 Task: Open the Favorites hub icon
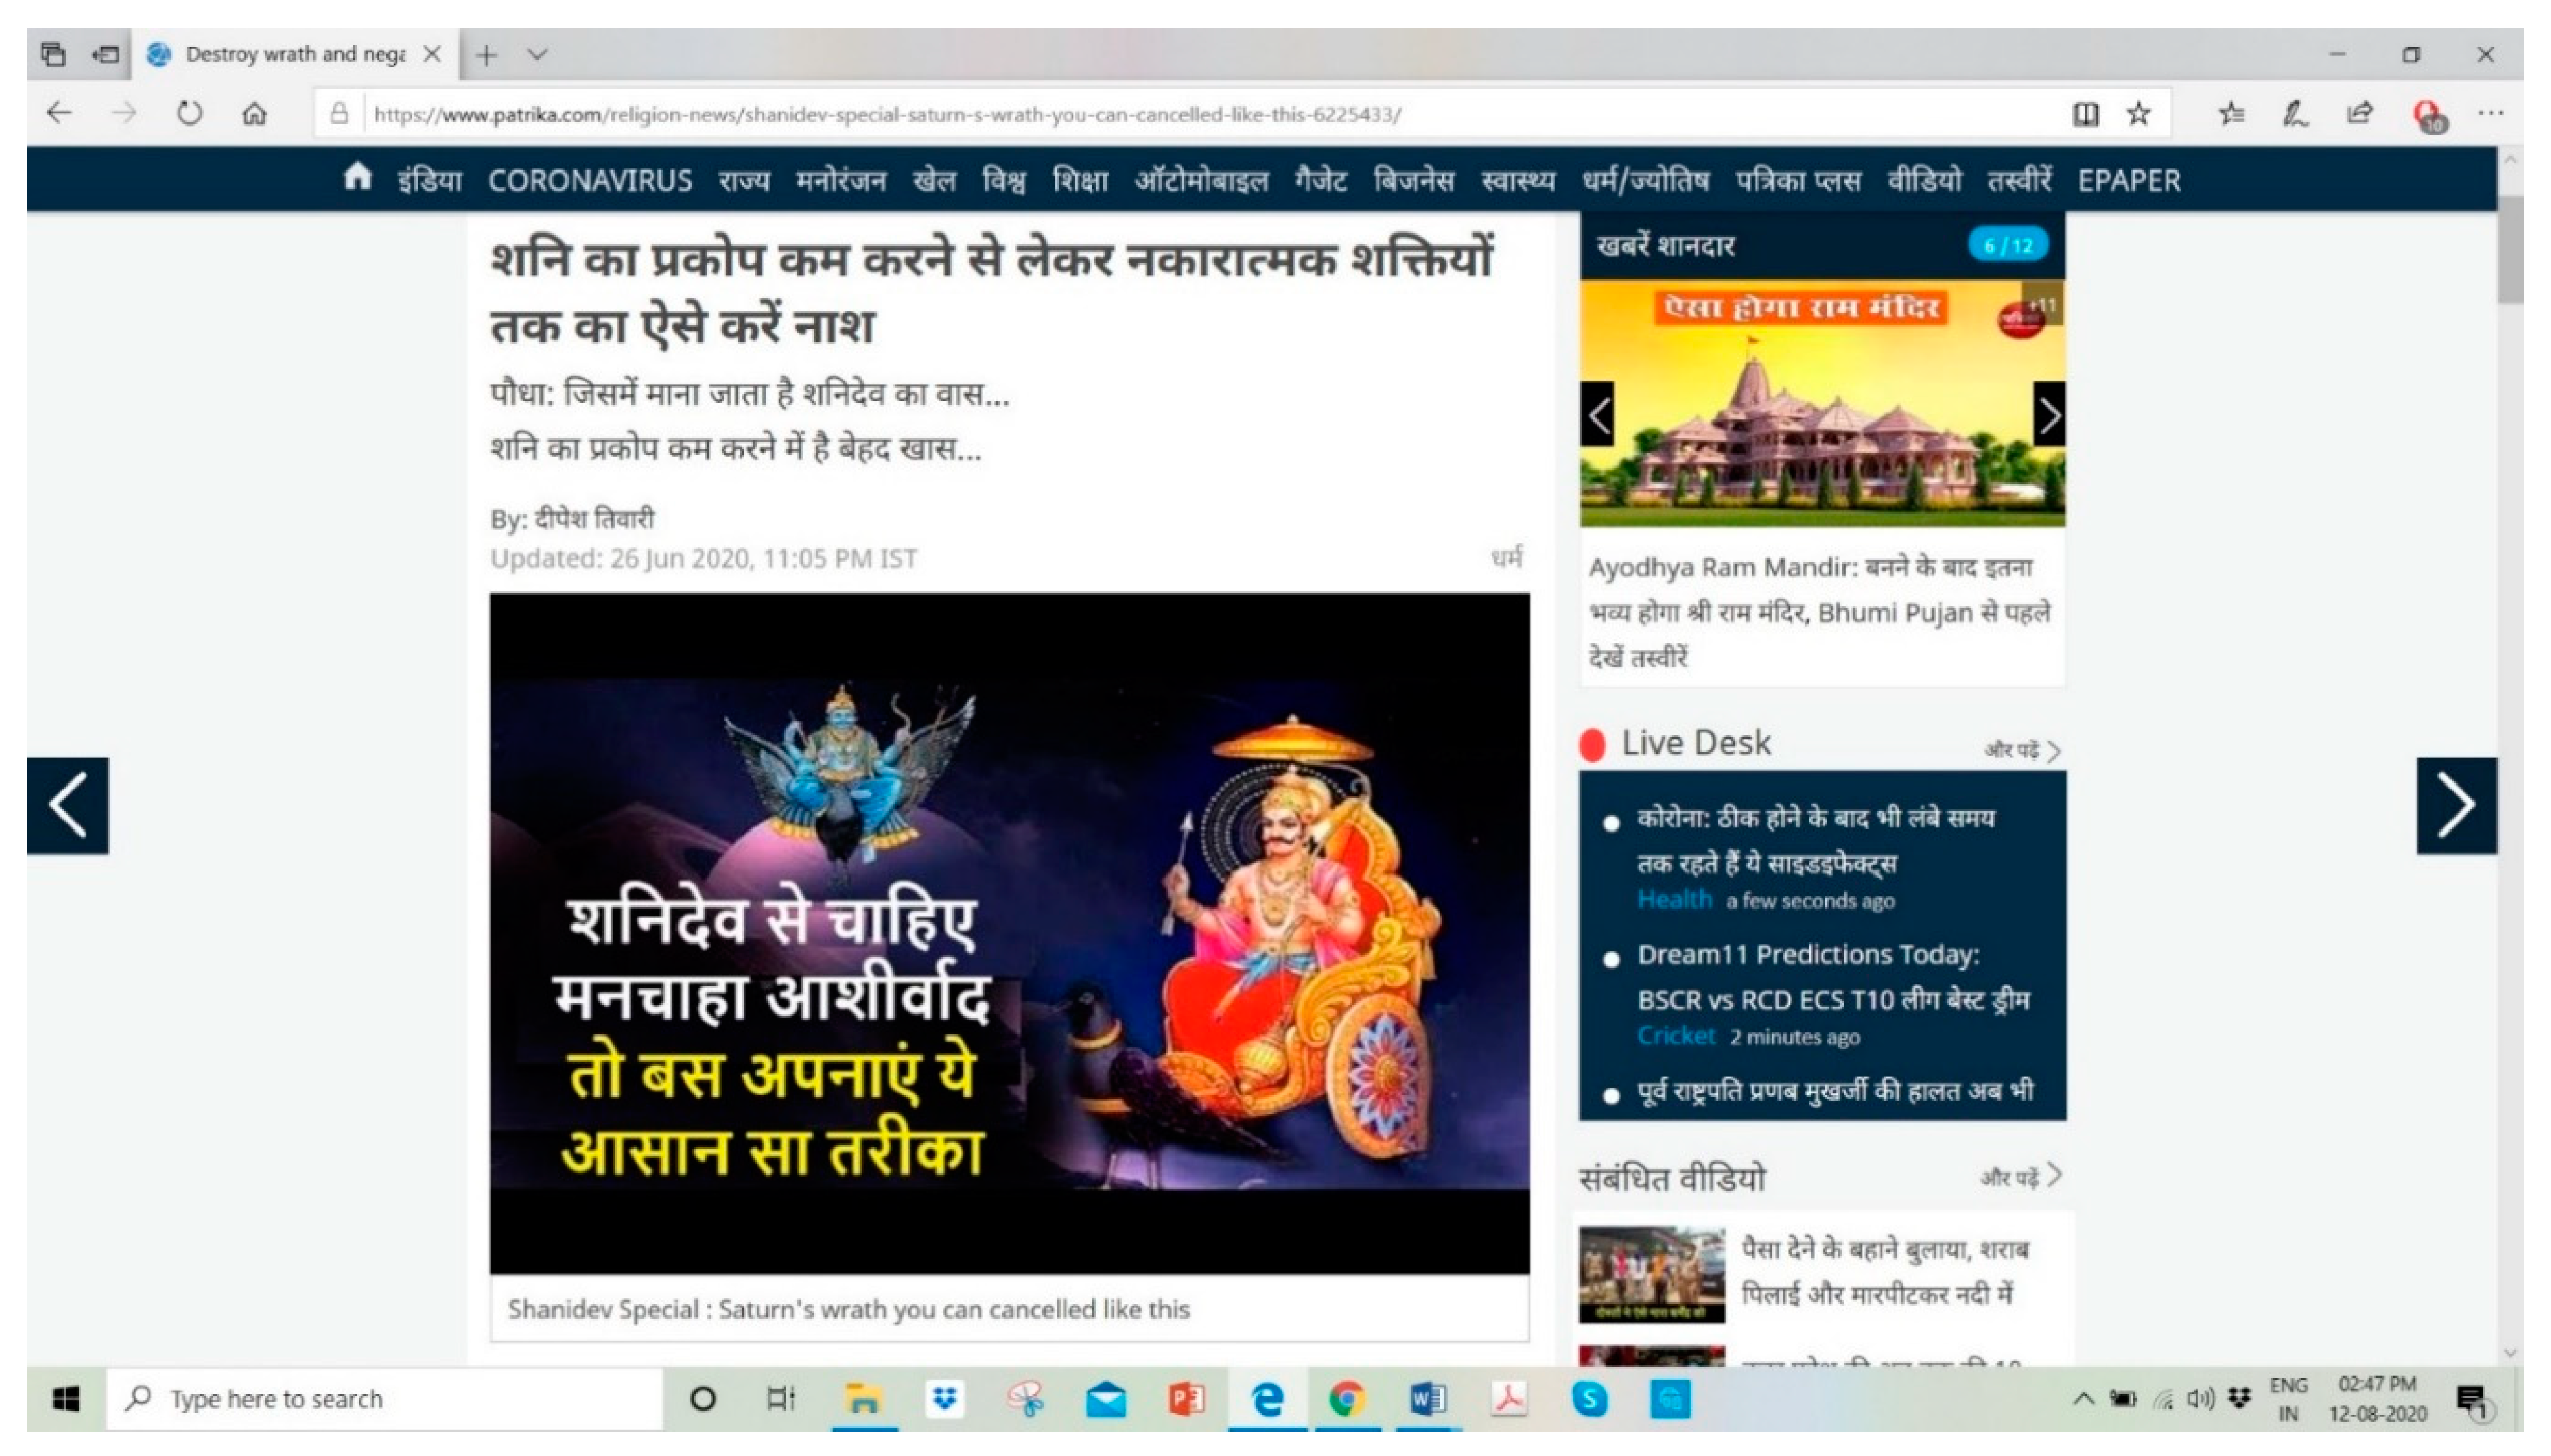coord(2230,114)
